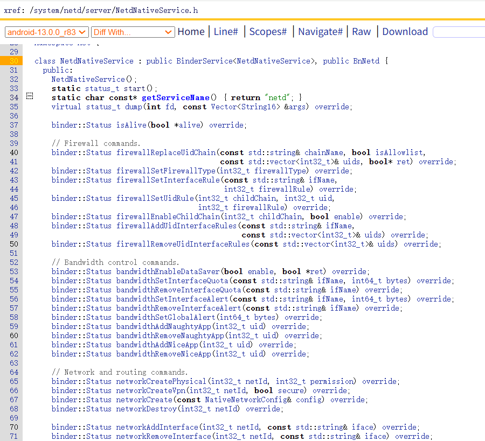This screenshot has height=441, width=485.
Task: Click the '// Firewall commands.' comment
Action: click(x=96, y=143)
